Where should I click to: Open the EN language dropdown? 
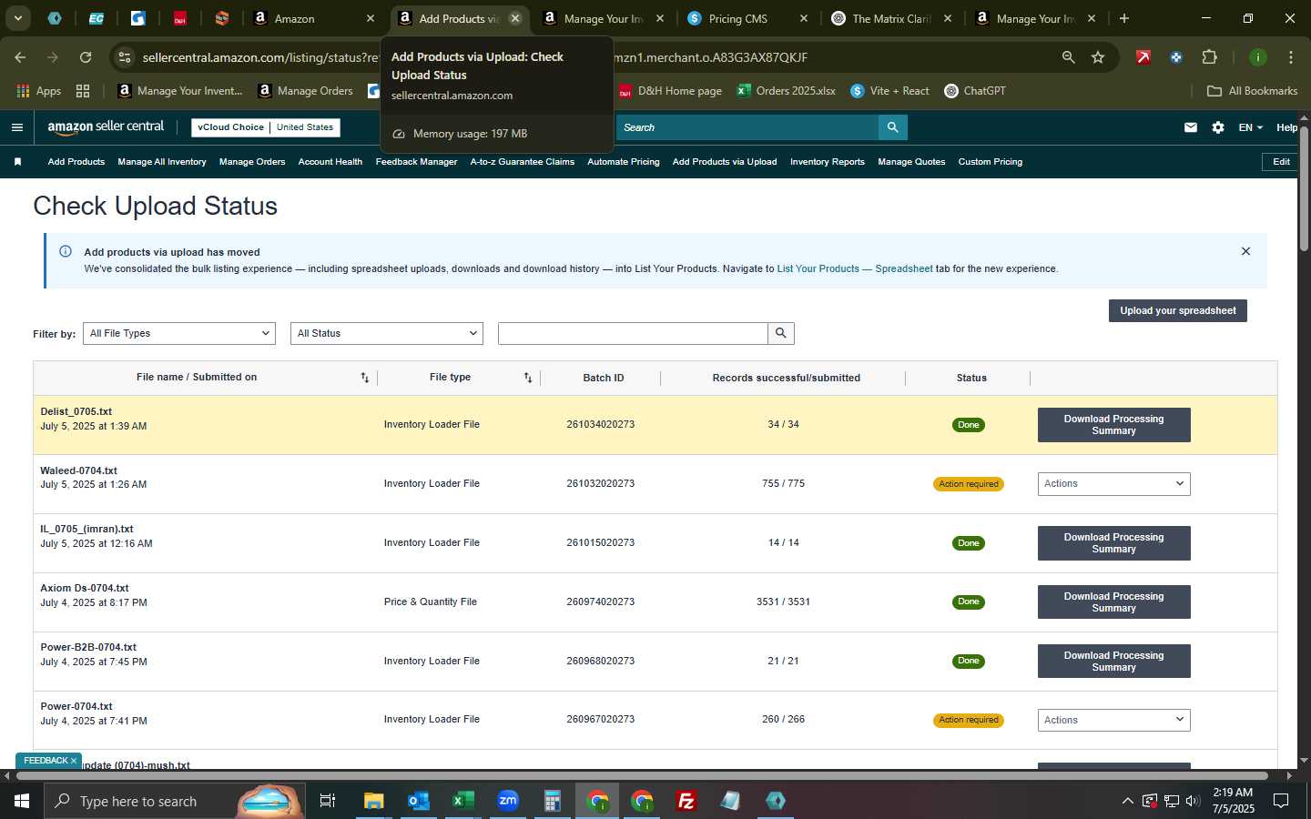[x=1250, y=127]
